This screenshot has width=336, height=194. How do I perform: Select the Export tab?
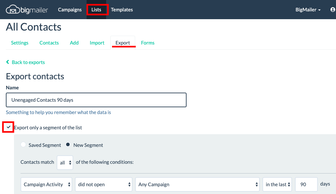123,43
